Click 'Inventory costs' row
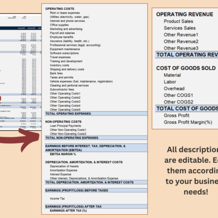This screenshot has height=218, width=218. (x=59, y=65)
